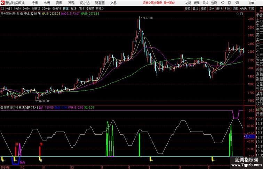The width and height of the screenshot is (263, 169).
Task: Open the 市场 menu
Action: coord(47,3)
